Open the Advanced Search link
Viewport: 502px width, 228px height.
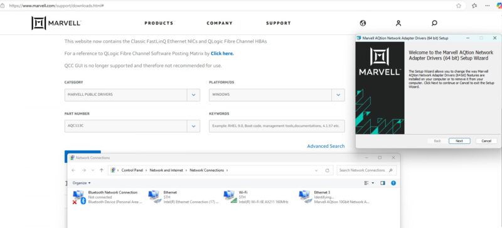[x=326, y=146]
